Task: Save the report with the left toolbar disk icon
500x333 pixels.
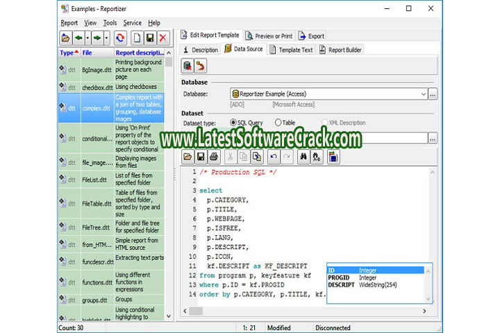Action: (150, 38)
